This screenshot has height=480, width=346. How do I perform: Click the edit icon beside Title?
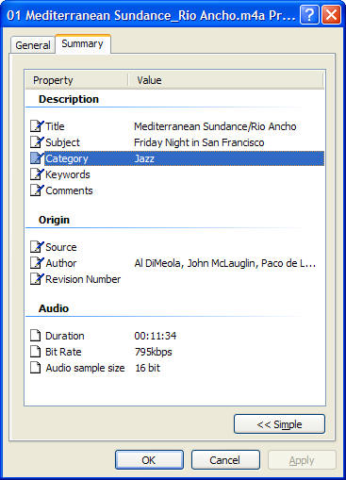[37, 126]
